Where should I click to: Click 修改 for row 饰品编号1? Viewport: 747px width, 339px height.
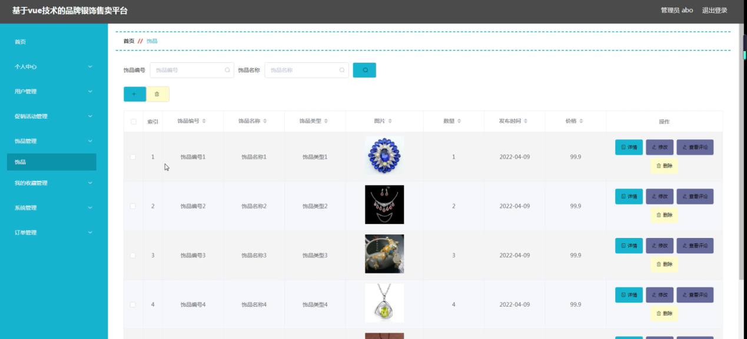659,147
